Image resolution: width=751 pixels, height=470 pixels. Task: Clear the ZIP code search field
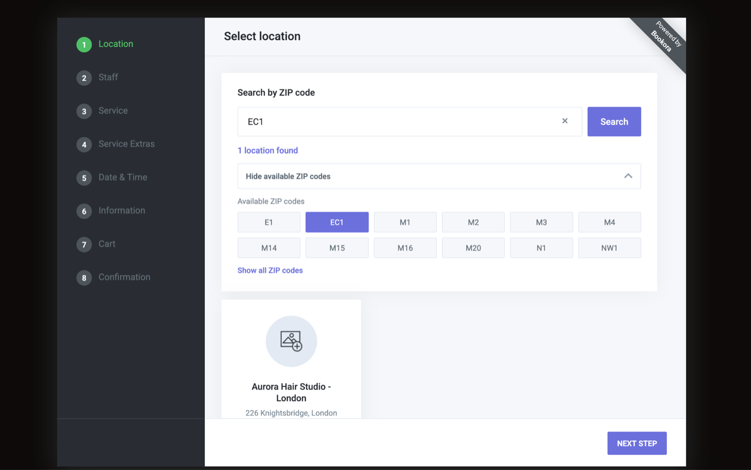(565, 121)
